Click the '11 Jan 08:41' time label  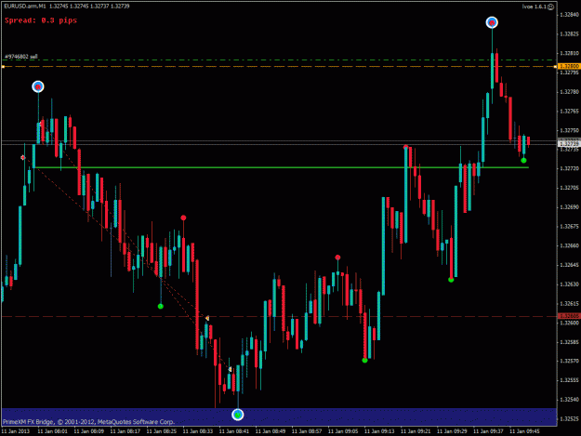(234, 431)
